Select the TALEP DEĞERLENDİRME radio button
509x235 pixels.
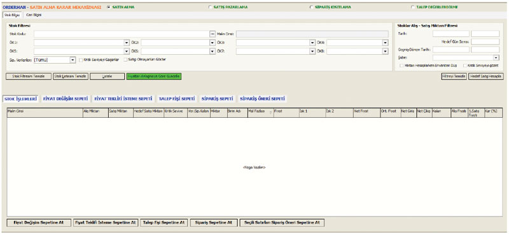(x=412, y=7)
